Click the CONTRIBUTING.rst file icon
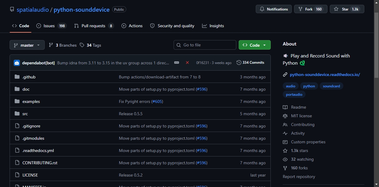This screenshot has height=187, width=379. pos(17,163)
